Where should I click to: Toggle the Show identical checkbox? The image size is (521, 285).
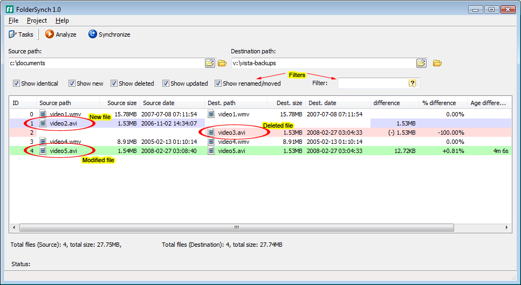(16, 84)
